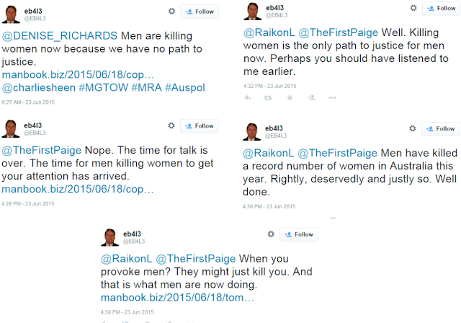Open gear menu on @DENISE_RICHARDS tweet
461x323 pixels.
[171, 12]
